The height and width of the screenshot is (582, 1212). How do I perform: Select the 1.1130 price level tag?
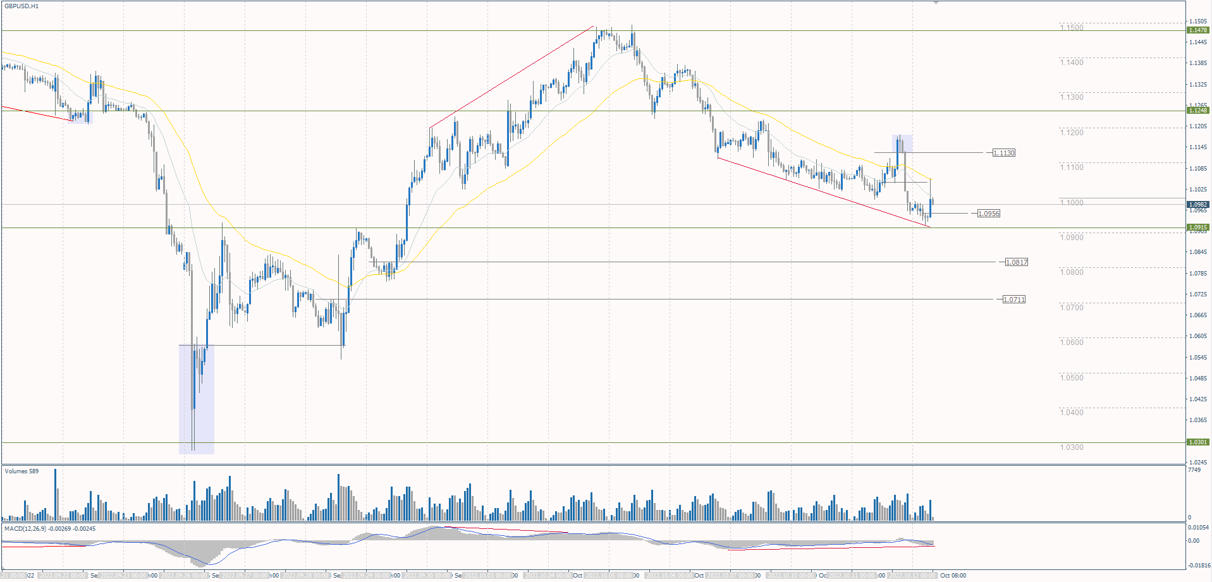(x=1004, y=153)
